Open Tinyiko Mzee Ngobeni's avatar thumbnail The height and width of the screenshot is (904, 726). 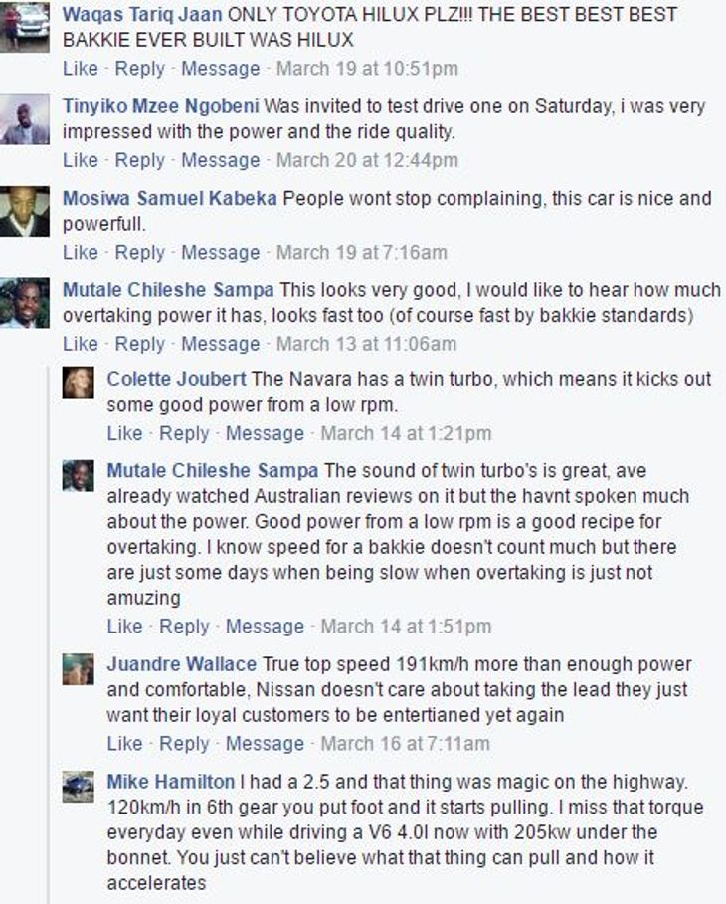tap(25, 119)
